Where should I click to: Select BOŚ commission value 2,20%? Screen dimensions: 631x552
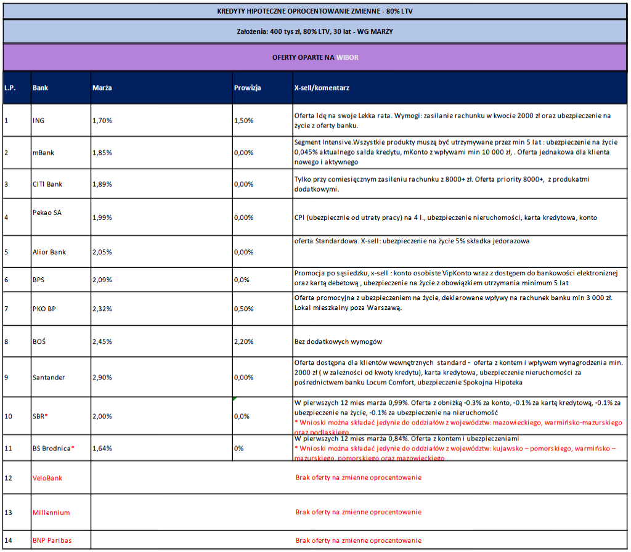tap(244, 341)
